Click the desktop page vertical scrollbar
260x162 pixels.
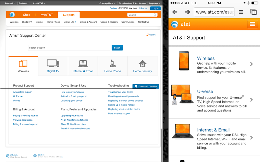click(x=162, y=145)
